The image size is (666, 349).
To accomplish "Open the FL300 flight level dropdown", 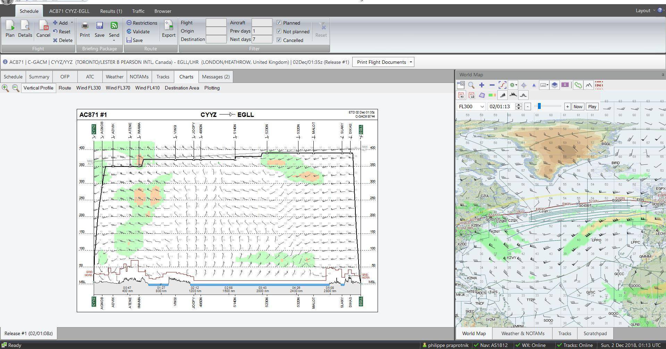I will tap(482, 107).
